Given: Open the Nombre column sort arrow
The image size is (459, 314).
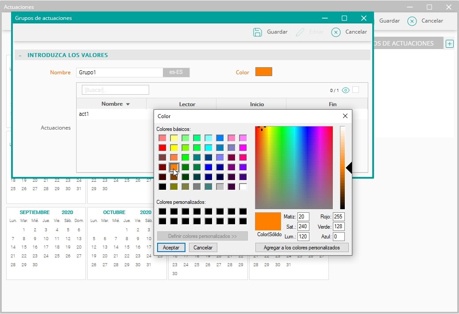Looking at the screenshot, I should coord(127,104).
